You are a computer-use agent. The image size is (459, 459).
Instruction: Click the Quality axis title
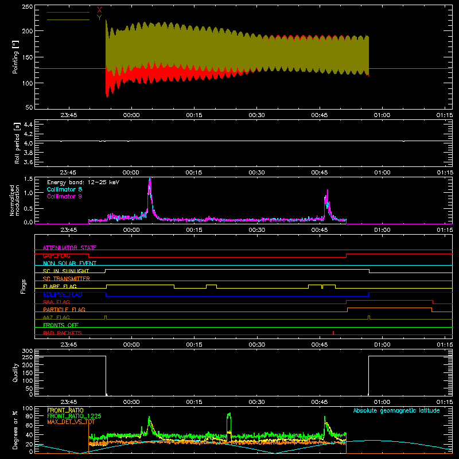[x=15, y=372]
